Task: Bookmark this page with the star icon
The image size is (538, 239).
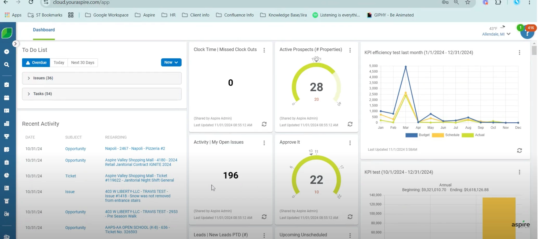Action: (468, 2)
